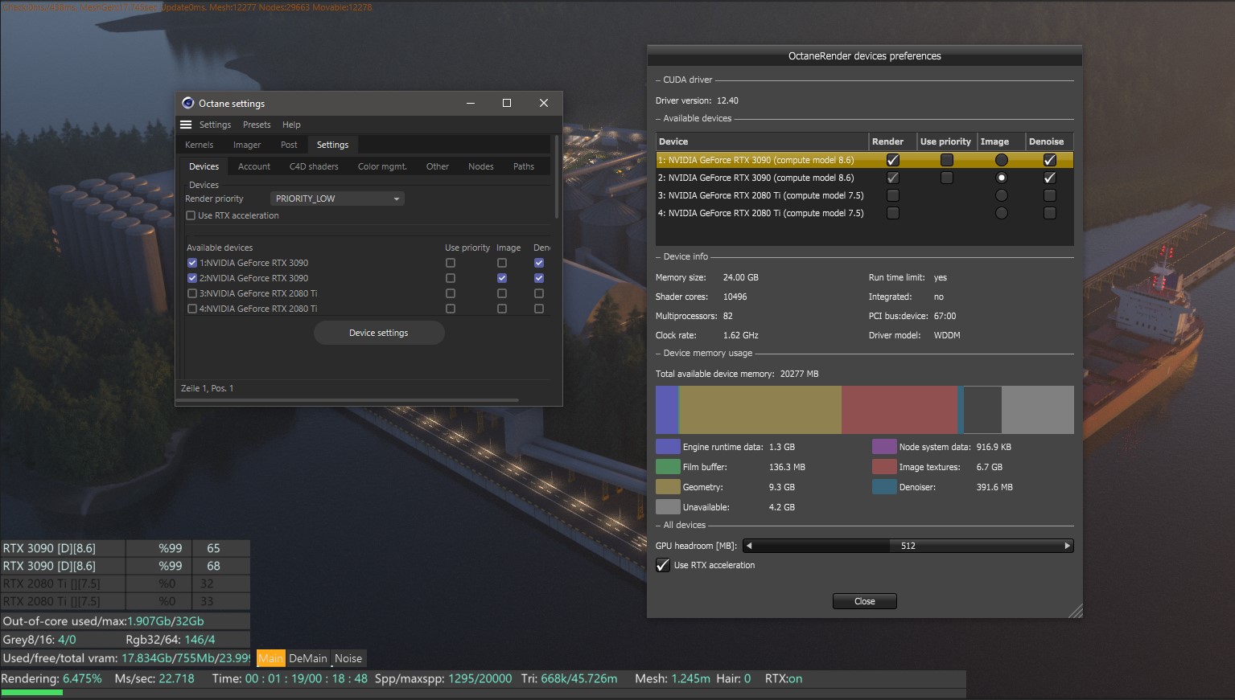Toggle Denoise checkbox for device 2 in devices preferences
1235x700 pixels.
click(1050, 178)
